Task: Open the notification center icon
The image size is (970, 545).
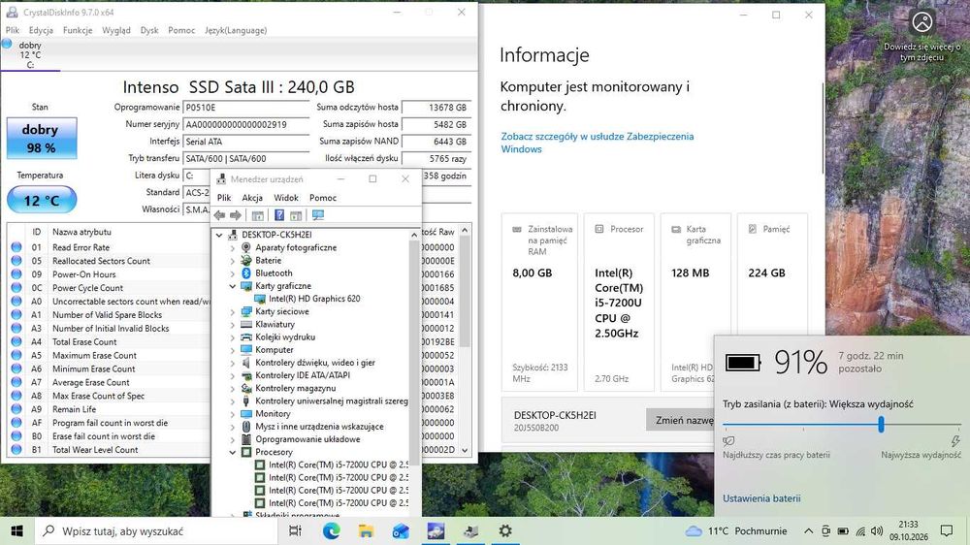Action: (x=947, y=530)
